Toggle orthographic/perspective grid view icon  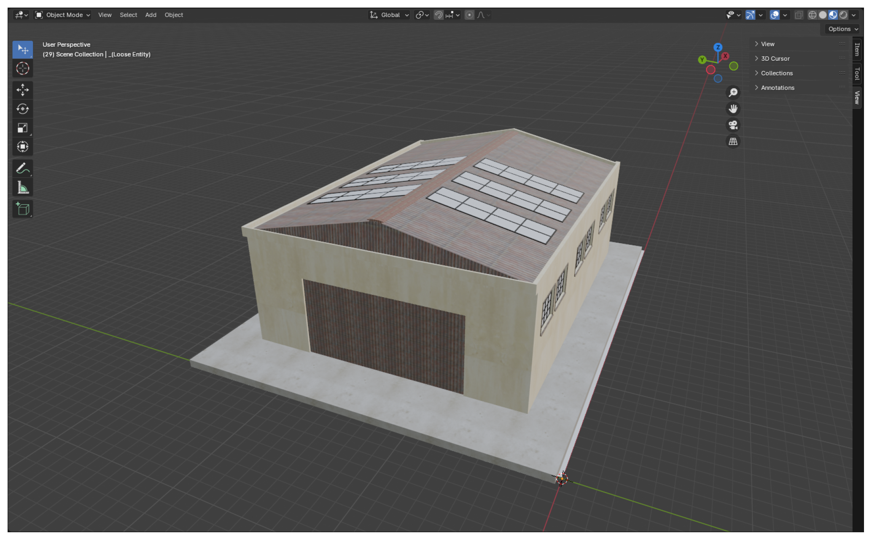click(733, 142)
